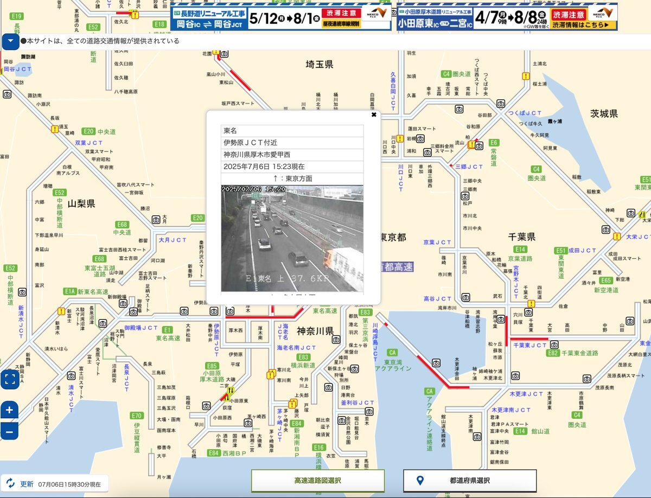The height and width of the screenshot is (498, 651).
Task: Click the 07月06日15時30分現在 update time
Action: coord(69,484)
